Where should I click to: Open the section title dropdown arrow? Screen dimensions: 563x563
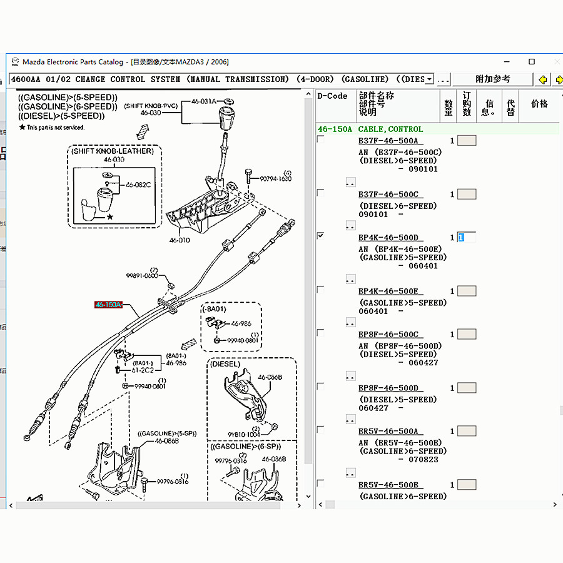pos(429,79)
